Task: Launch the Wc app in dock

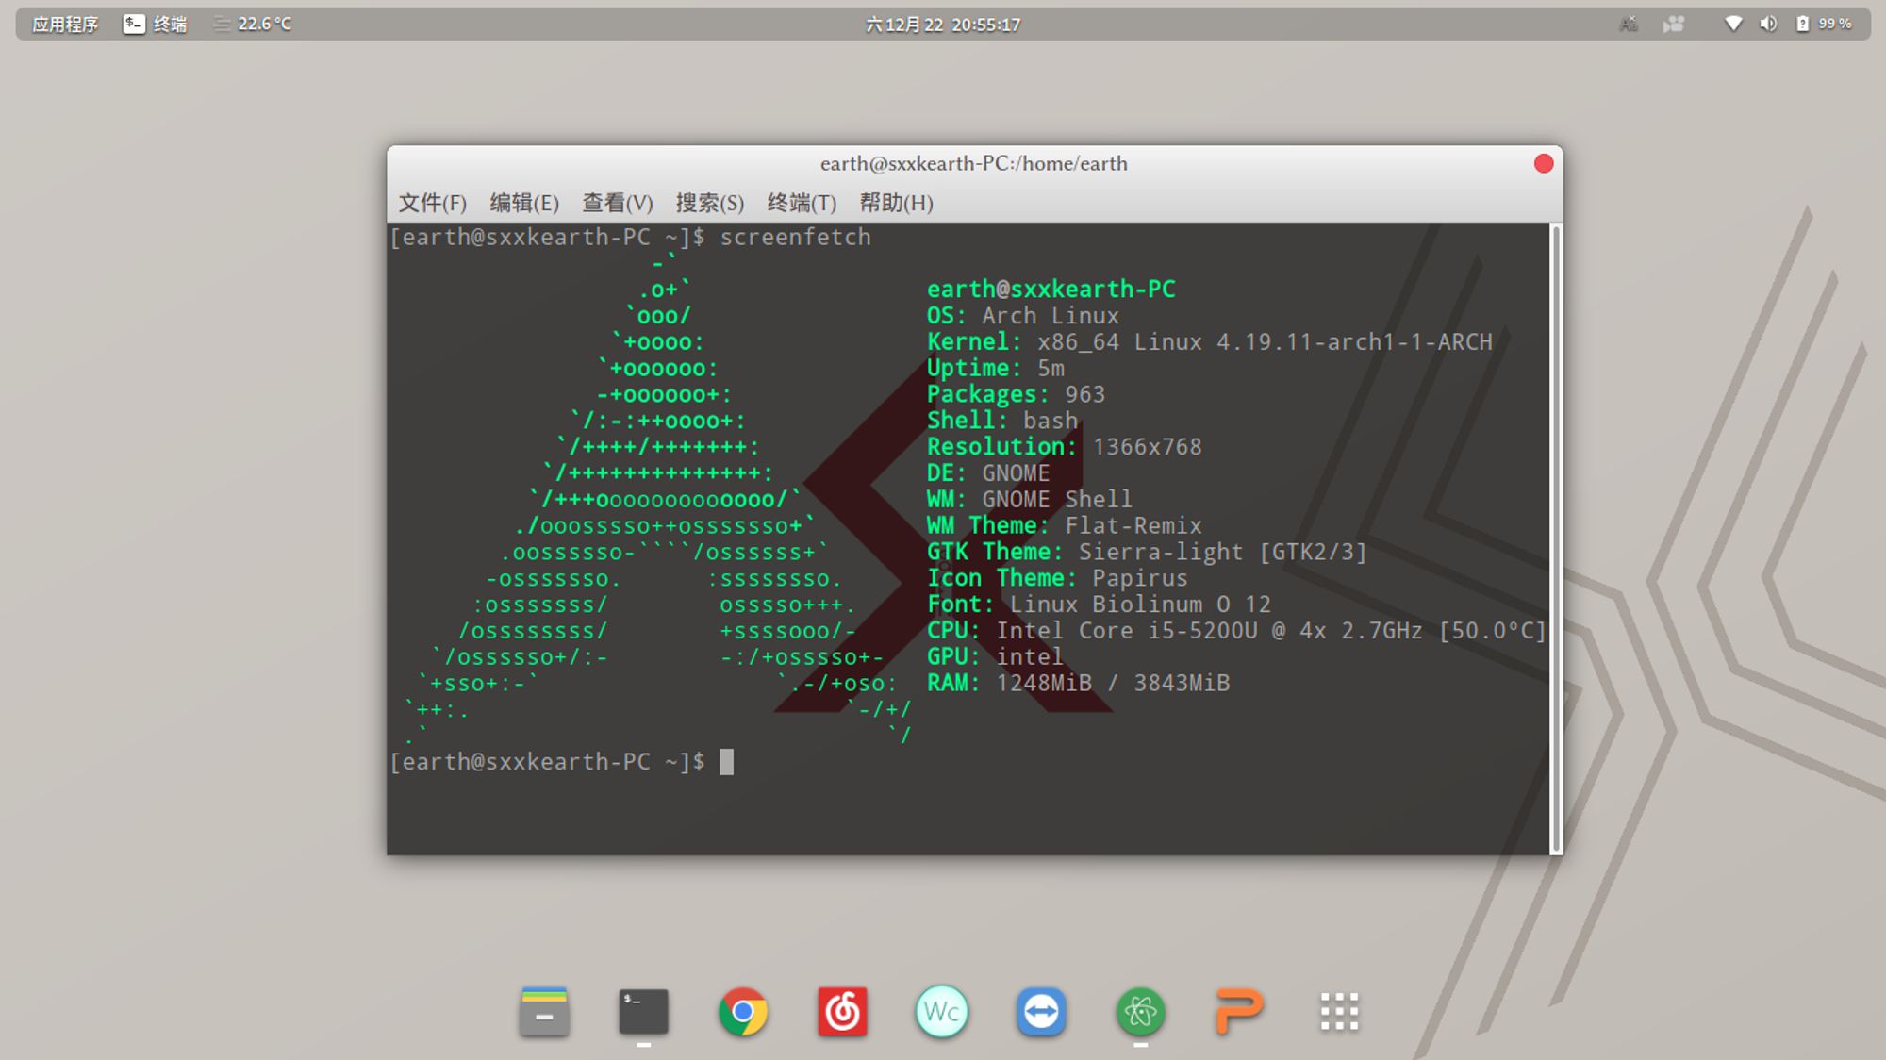Action: 941,1012
